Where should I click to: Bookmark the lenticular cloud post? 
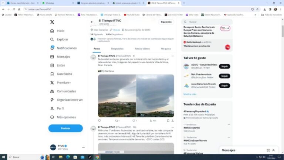[168, 121]
